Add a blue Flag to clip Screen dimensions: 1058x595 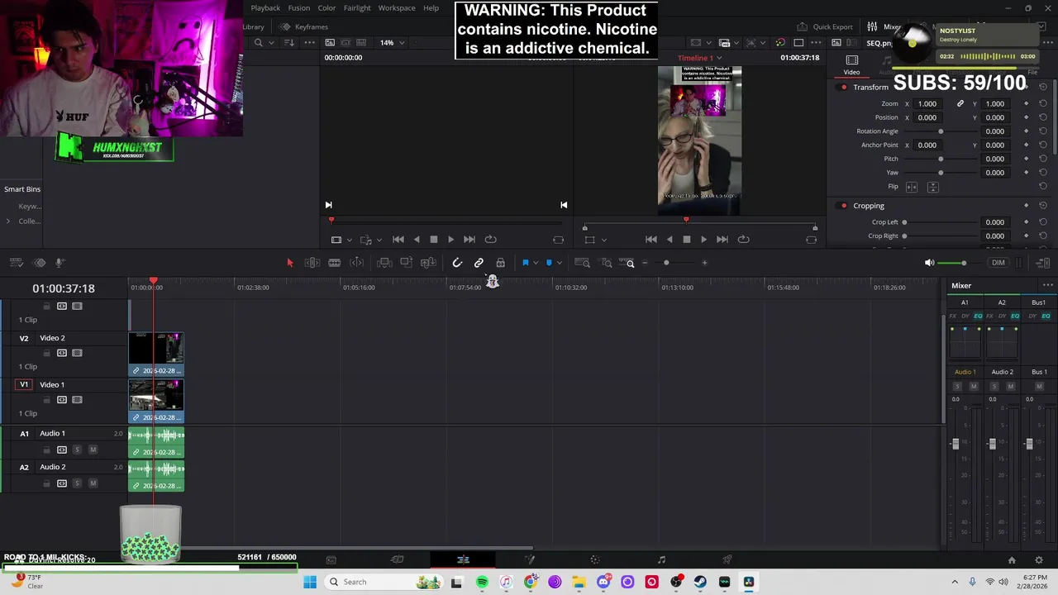525,263
